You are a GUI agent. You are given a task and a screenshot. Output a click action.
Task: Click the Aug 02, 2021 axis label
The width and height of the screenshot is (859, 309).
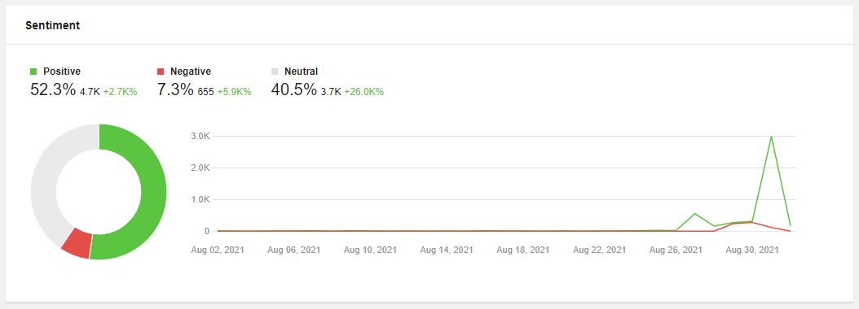[218, 250]
